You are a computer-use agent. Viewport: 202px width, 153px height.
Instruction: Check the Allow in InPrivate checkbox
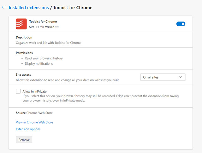click(x=18, y=91)
